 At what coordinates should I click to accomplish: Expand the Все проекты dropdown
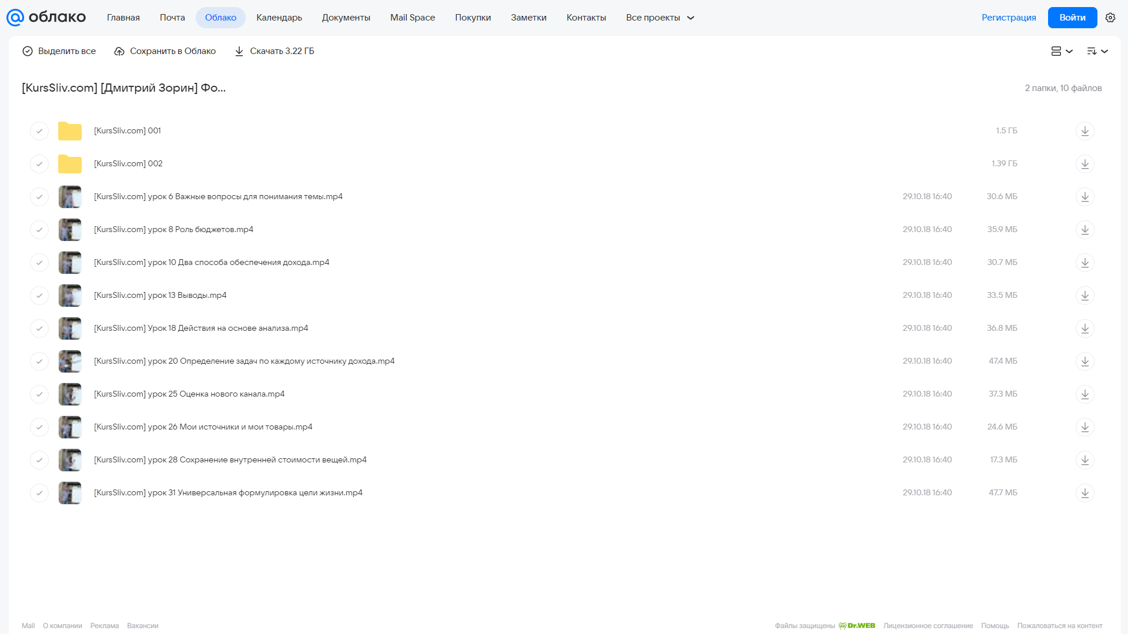[x=660, y=18]
